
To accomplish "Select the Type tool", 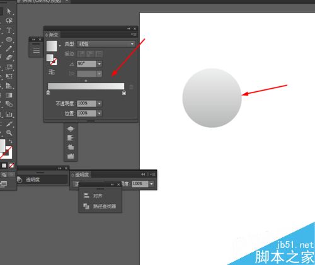I will click(x=9, y=30).
